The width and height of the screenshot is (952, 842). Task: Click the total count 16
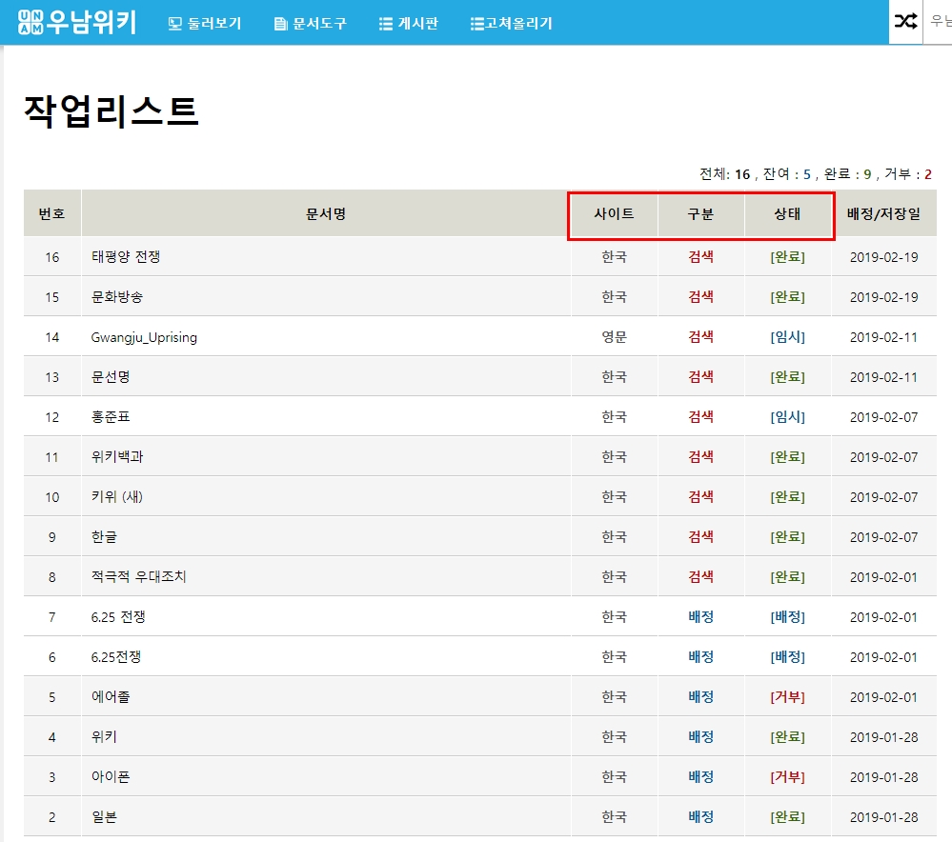[x=742, y=175]
